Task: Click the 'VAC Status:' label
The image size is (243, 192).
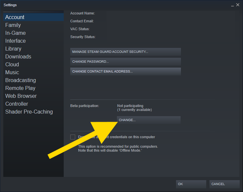Action: (x=80, y=29)
